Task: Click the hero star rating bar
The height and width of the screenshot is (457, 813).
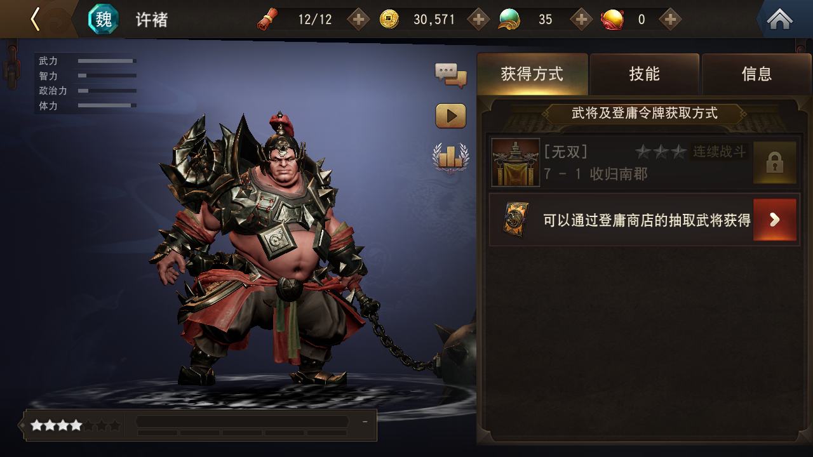Action: click(76, 425)
